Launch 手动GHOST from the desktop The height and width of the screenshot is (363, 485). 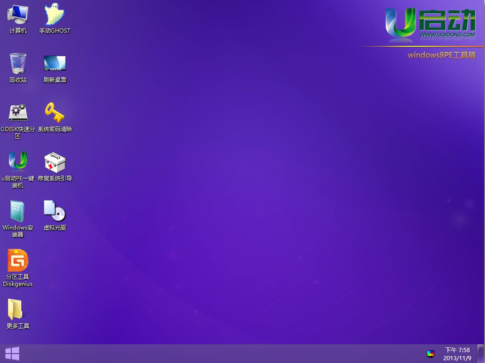click(x=55, y=13)
